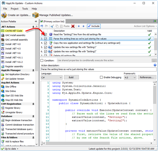Viewport: 158px width, 151px height.
Task: Open Action List Options dropdown
Action: pyautogui.click(x=145, y=26)
